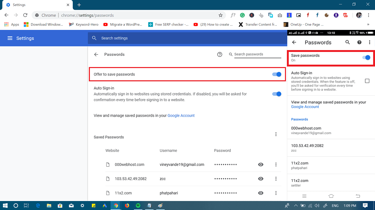Show password for 11x2.com phatpahari
The width and height of the screenshot is (375, 210).
pyautogui.click(x=261, y=193)
